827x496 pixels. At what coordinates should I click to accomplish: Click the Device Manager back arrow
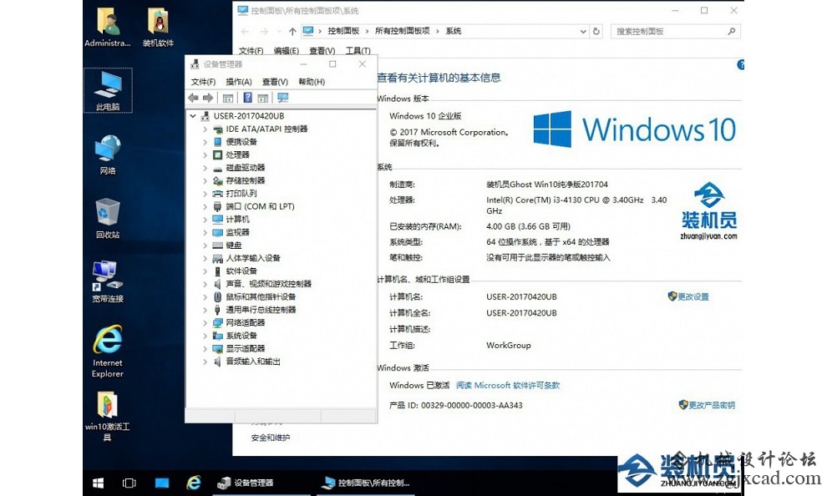click(194, 98)
